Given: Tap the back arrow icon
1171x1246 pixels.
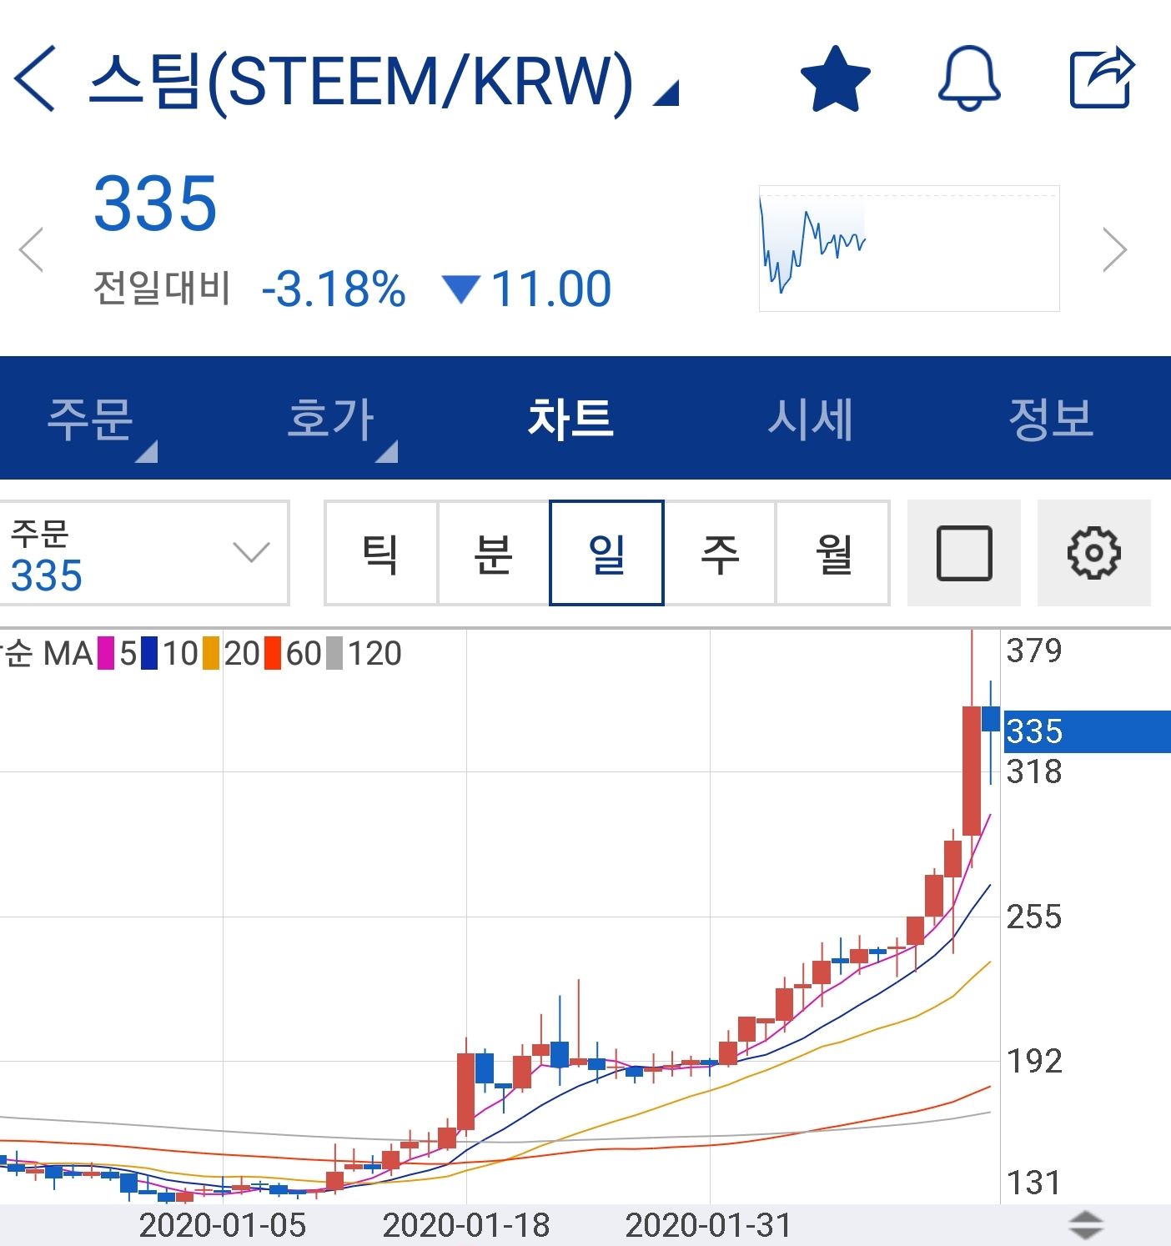Looking at the screenshot, I should point(35,78).
